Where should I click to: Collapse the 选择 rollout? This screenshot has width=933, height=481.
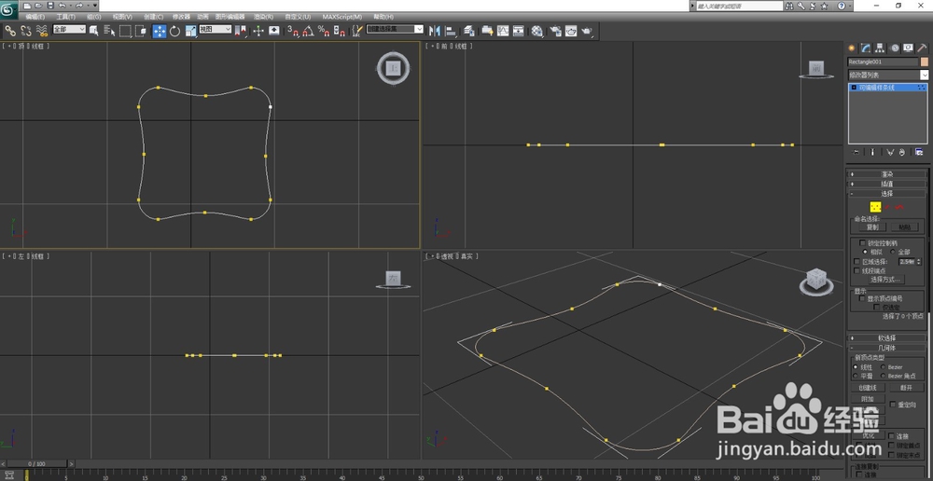tap(887, 193)
